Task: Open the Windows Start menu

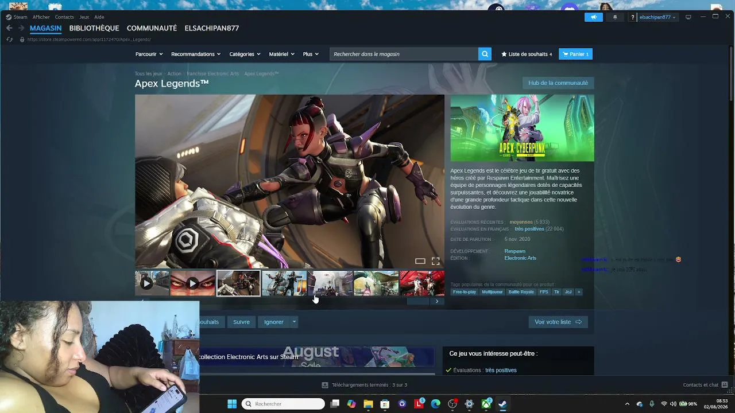Action: pos(232,404)
